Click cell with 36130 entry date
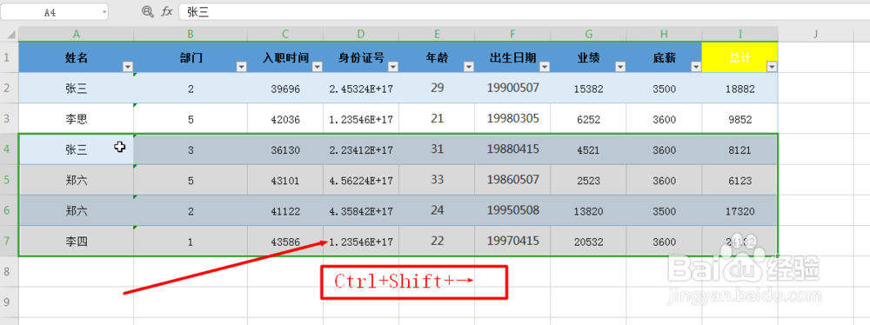Viewport: 870px width, 325px height. [x=285, y=149]
